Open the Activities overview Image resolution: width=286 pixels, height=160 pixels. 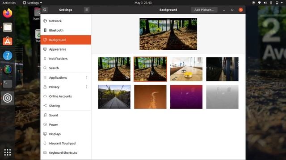coord(9,3)
